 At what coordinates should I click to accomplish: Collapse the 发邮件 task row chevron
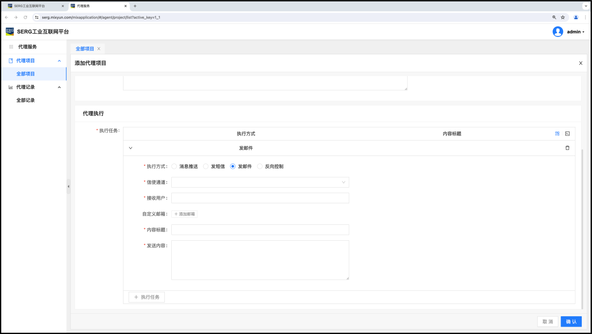click(x=131, y=148)
